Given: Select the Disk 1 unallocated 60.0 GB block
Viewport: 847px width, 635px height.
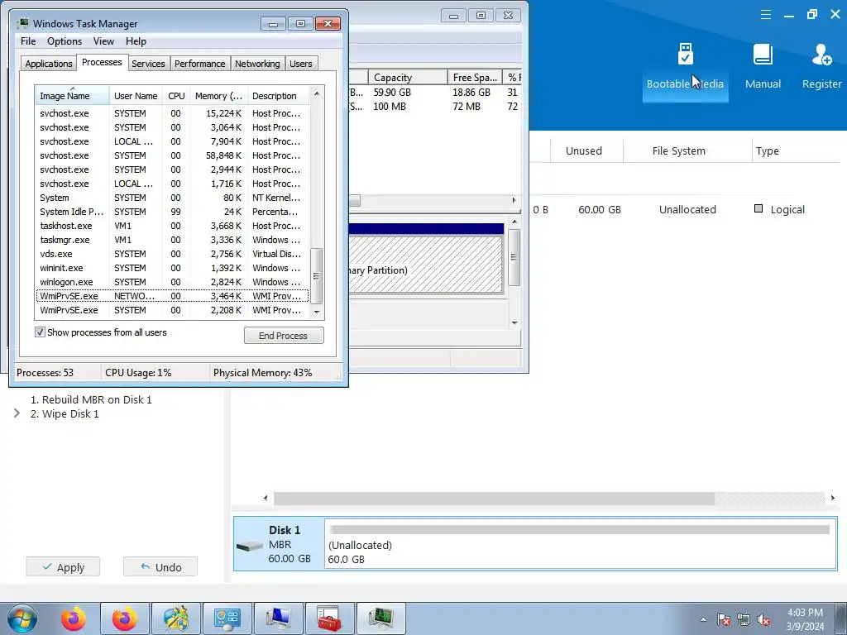Looking at the screenshot, I should 580,542.
